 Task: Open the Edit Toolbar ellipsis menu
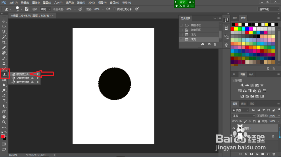pos(4,127)
